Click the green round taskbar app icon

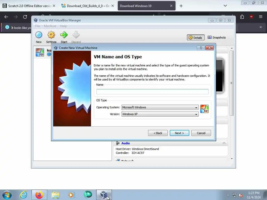[x=88, y=195]
